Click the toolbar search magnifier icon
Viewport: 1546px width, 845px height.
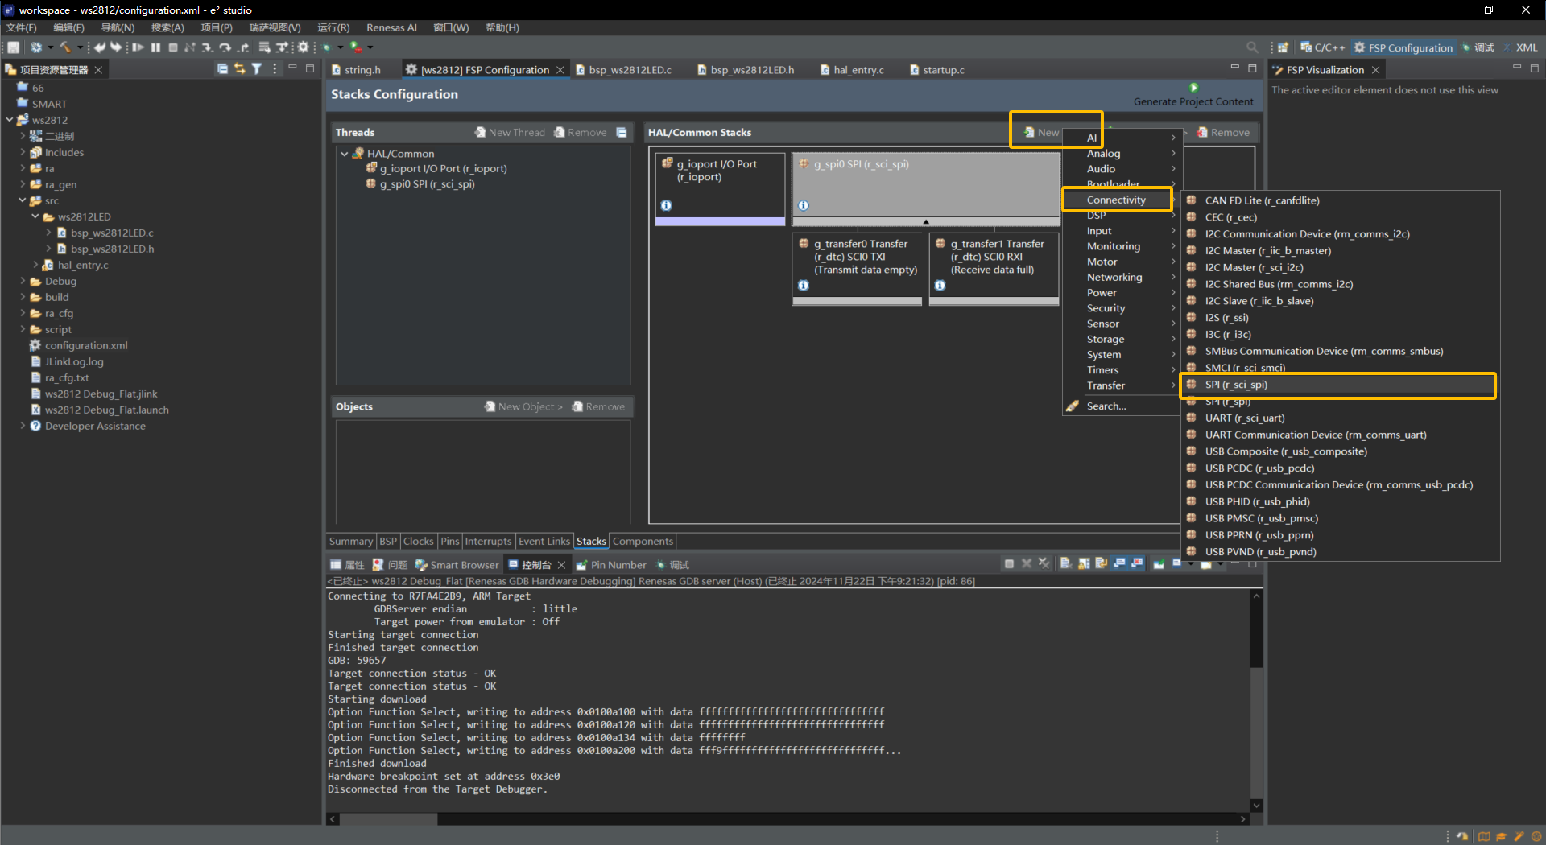tap(1252, 47)
